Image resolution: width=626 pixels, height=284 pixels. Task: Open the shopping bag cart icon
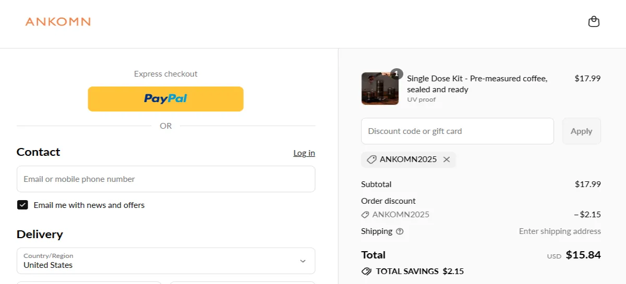594,21
